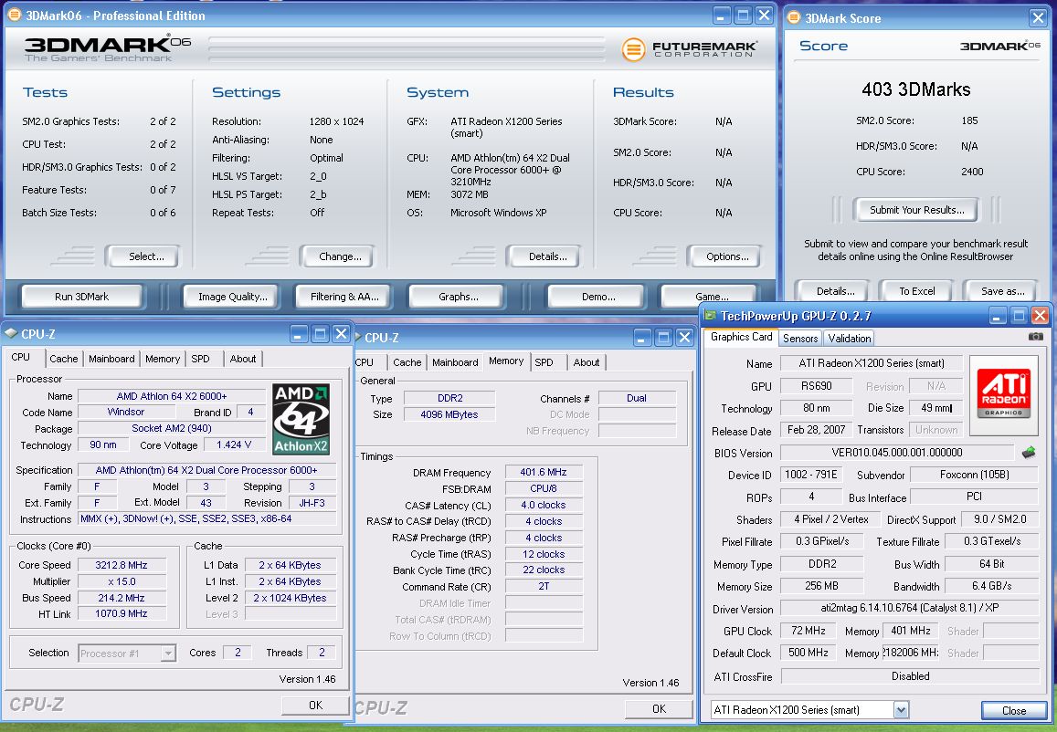
Task: Click the GPU Clock 72 MHz field
Action: click(x=809, y=631)
